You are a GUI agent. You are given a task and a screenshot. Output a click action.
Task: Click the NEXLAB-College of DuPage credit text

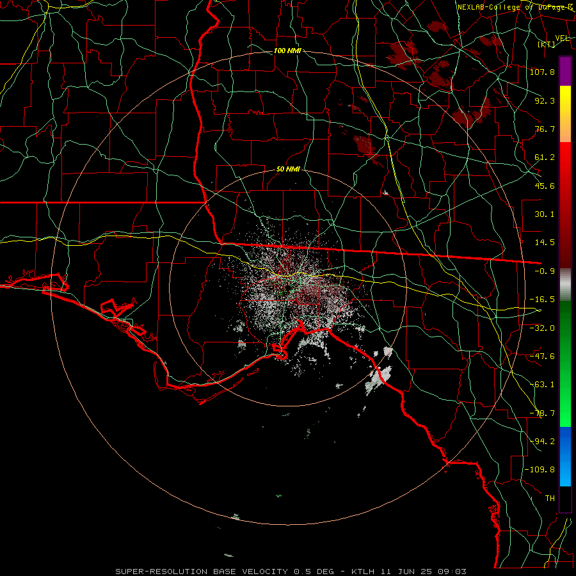pos(515,7)
